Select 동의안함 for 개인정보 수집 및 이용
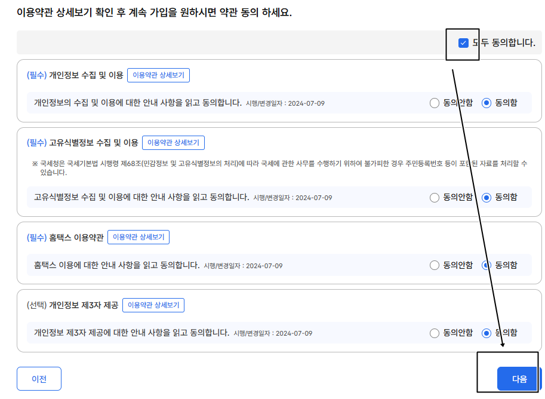Screen dimensions: 545x399 click(434, 103)
